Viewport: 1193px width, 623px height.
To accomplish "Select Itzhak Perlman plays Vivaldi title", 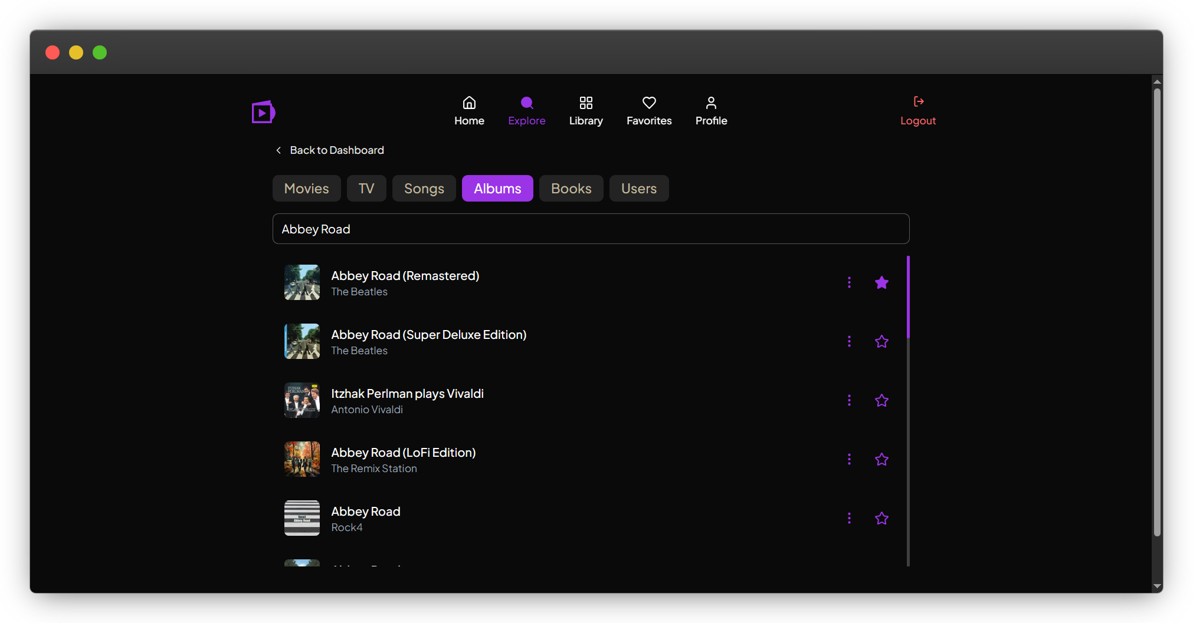I will 407,394.
